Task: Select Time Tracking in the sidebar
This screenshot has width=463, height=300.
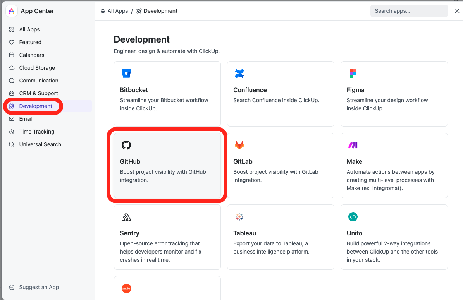Action: tap(37, 132)
